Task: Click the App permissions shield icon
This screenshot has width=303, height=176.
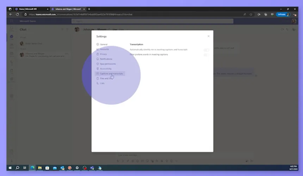Action: pyautogui.click(x=98, y=64)
